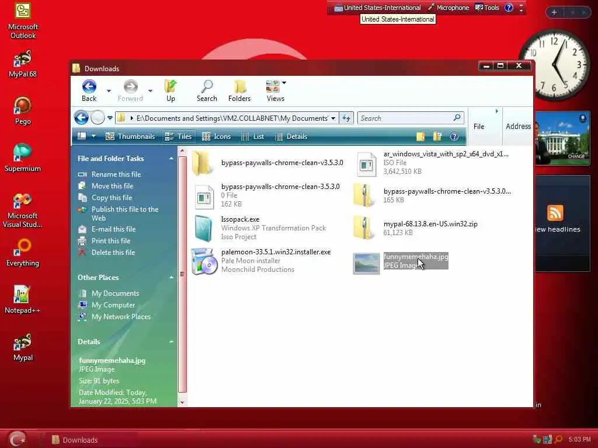Open the Pego desktop shortcut
Image resolution: width=598 pixels, height=448 pixels.
point(23,111)
